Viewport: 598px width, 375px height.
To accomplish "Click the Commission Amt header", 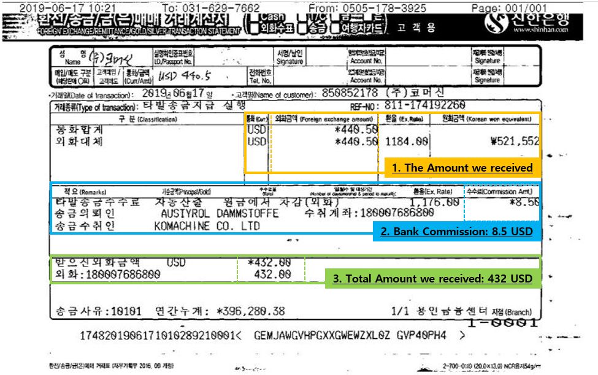I will point(500,191).
